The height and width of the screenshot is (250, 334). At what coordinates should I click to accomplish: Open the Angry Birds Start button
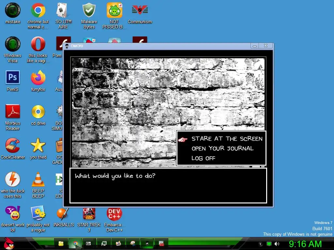coord(9,243)
